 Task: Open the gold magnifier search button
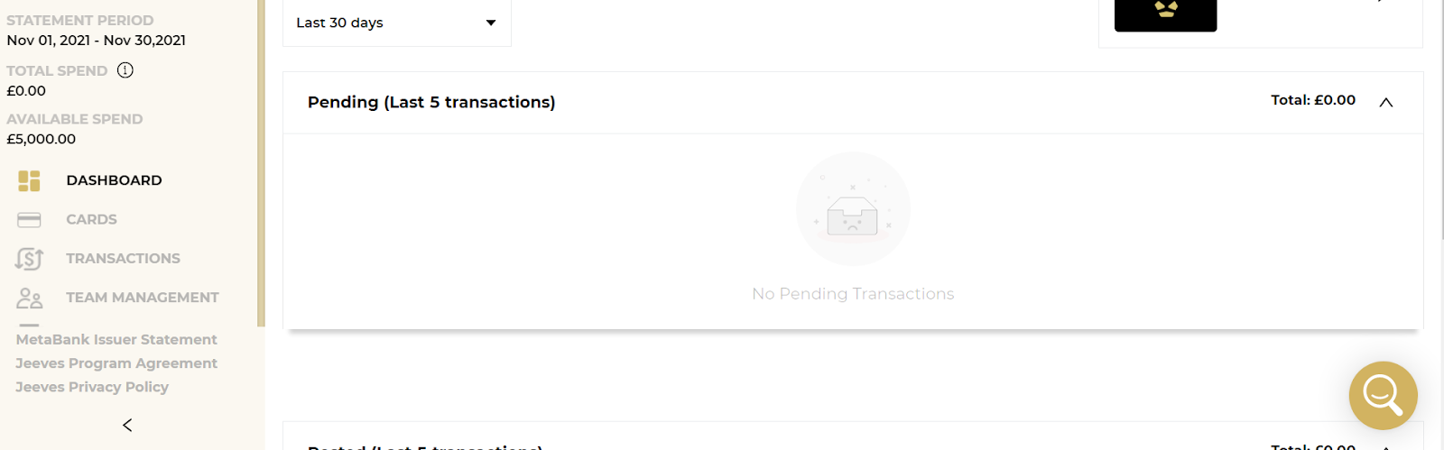1383,395
